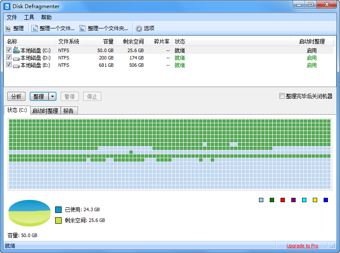Screen dimensions: 340x253
Task: Sort by the 名称 column header
Action: pyautogui.click(x=30, y=41)
